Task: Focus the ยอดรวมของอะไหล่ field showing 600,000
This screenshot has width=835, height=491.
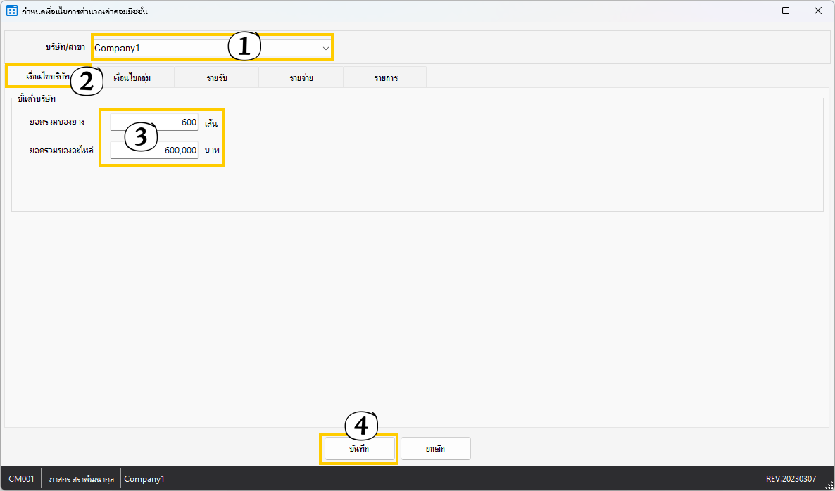Action: click(x=155, y=150)
